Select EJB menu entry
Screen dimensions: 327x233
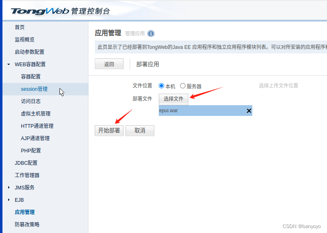tap(19, 200)
